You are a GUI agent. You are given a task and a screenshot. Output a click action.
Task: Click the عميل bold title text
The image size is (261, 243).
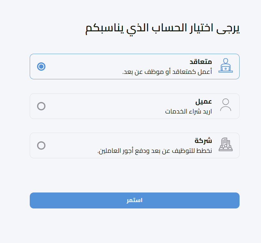pos(204,101)
